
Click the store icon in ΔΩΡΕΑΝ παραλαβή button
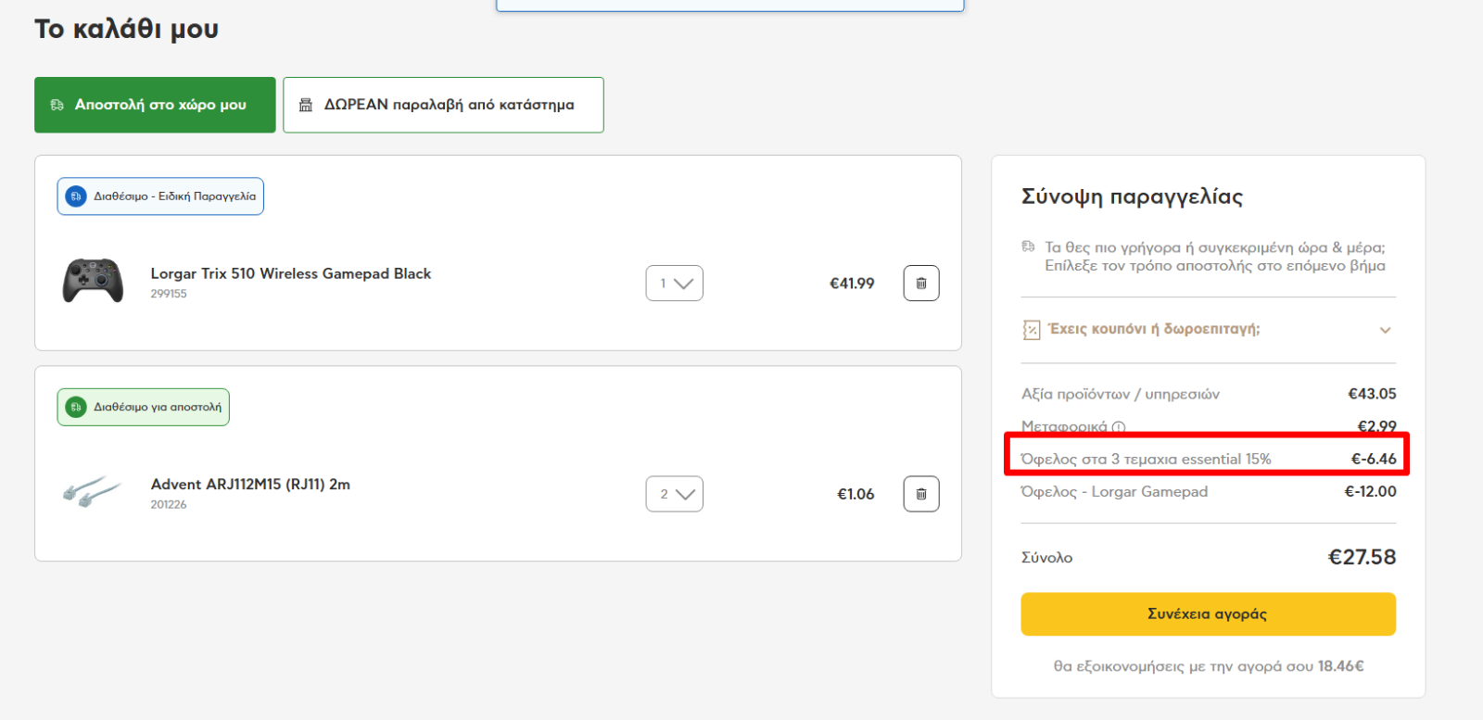(x=306, y=106)
